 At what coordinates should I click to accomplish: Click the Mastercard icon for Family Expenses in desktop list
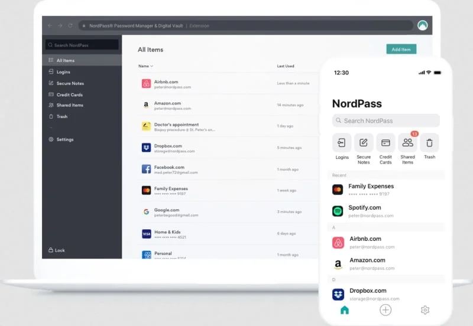[146, 190]
